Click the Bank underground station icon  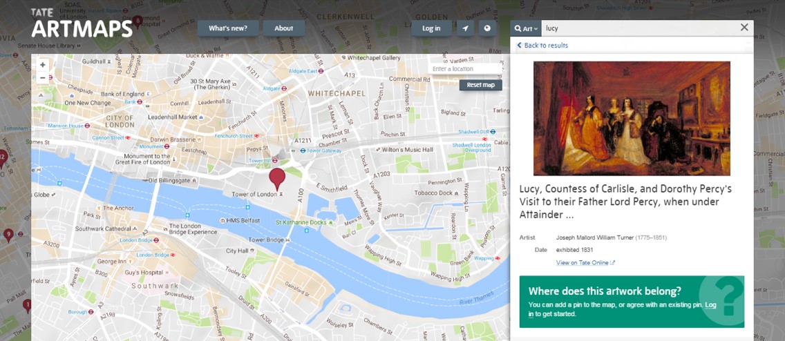pos(141,101)
